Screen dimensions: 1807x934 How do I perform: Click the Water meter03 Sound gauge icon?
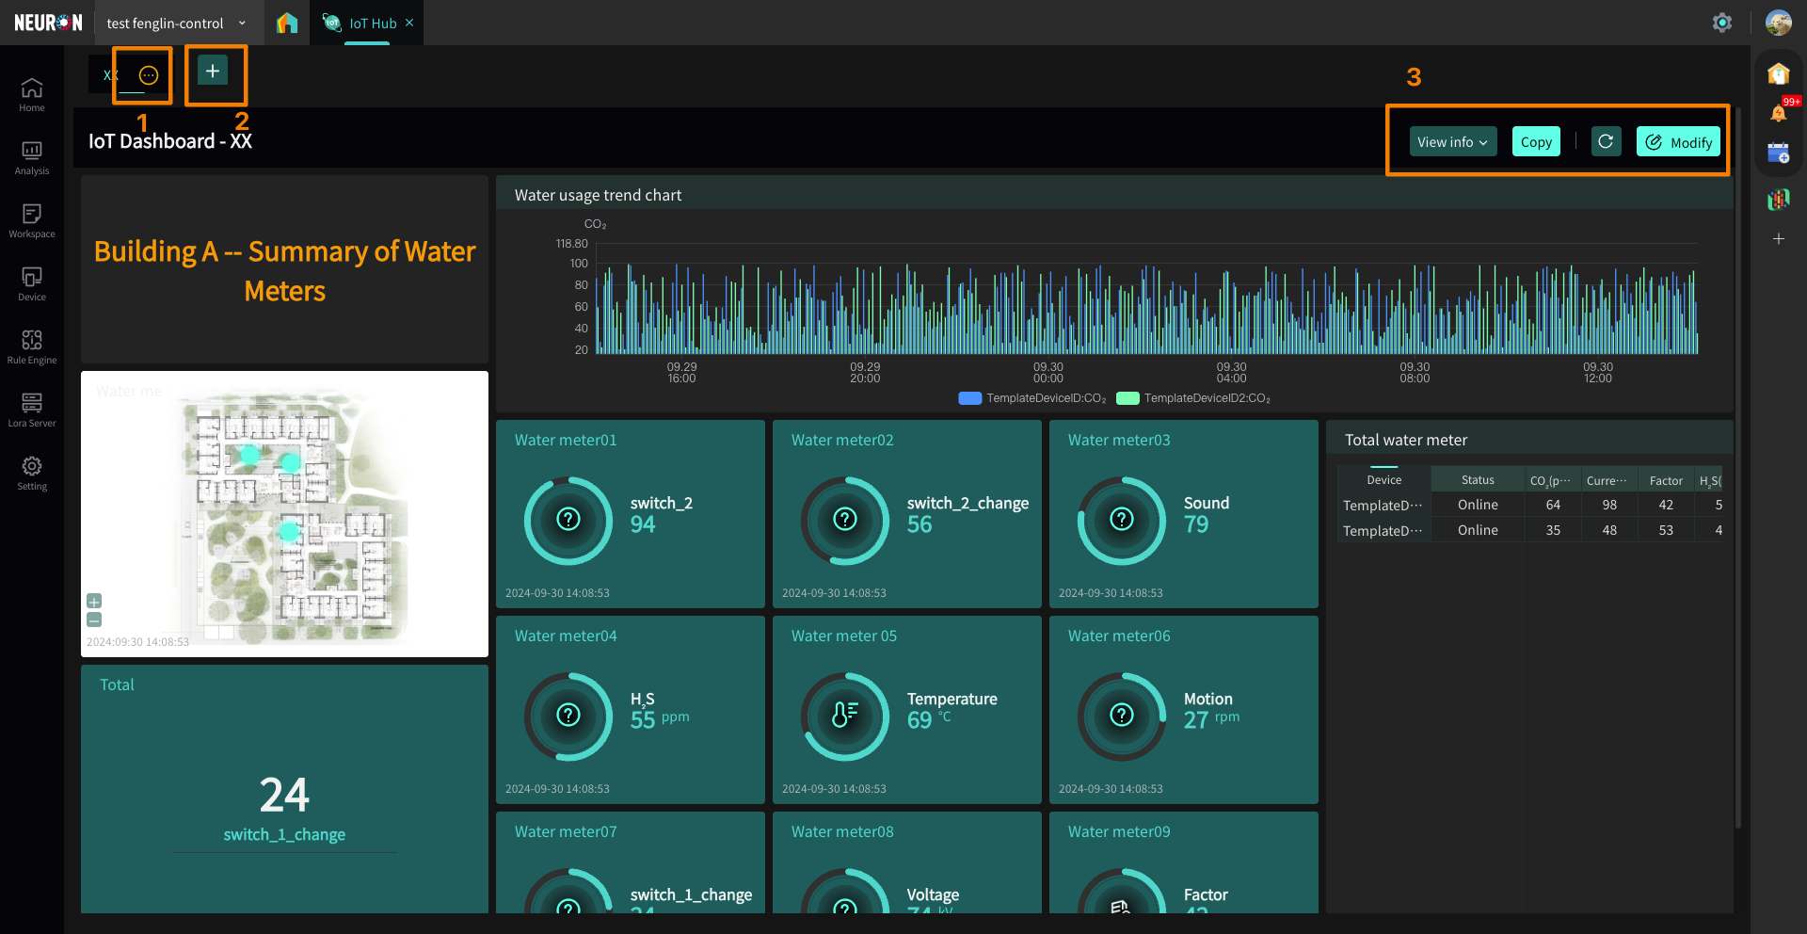1122,520
